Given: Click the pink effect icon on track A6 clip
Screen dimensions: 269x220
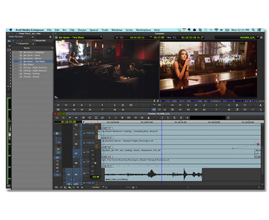Looking at the screenshot, I should coord(257,144).
